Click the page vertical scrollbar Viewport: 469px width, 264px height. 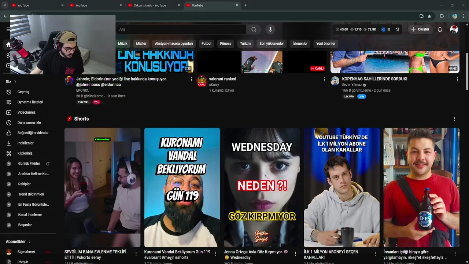(x=467, y=71)
